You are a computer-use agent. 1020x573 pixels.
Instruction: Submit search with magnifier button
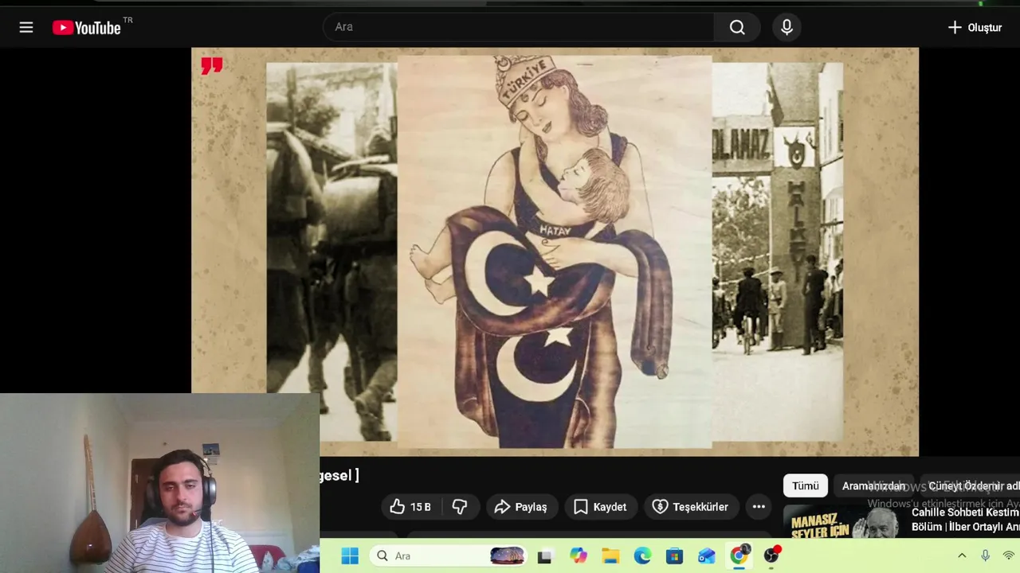pyautogui.click(x=737, y=27)
